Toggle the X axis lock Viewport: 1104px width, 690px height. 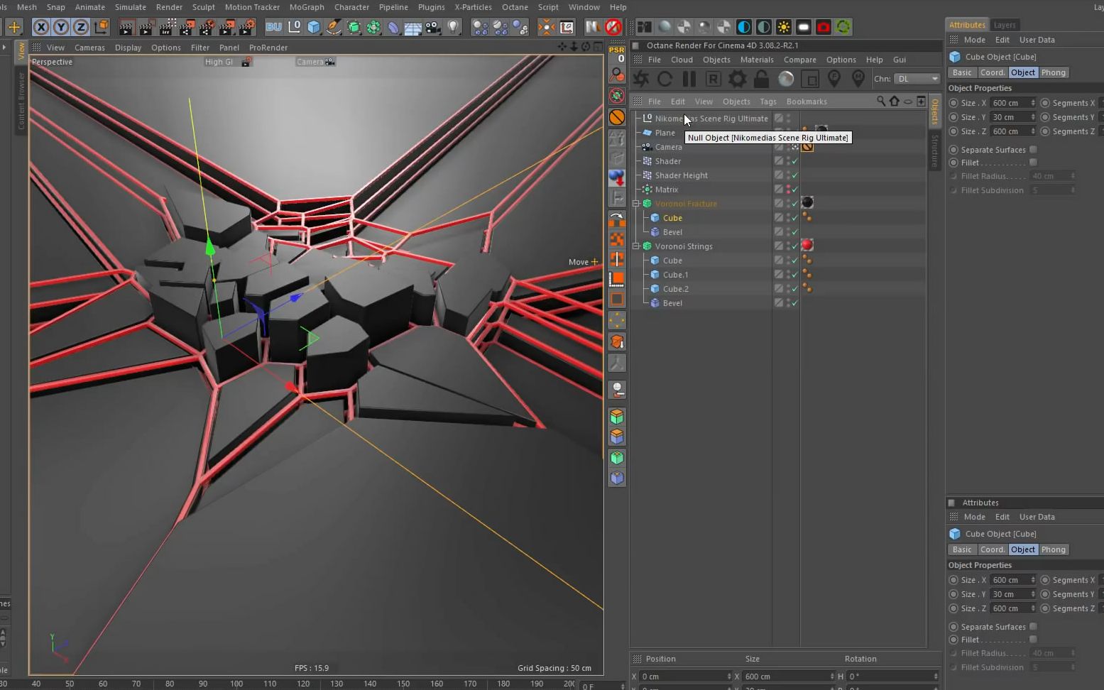pyautogui.click(x=41, y=27)
